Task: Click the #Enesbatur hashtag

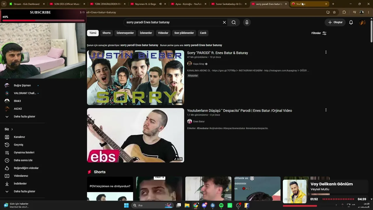Action: [x=203, y=128]
